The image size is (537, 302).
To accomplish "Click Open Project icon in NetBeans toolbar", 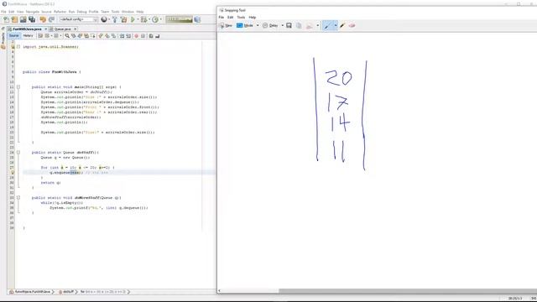I will [23, 19].
